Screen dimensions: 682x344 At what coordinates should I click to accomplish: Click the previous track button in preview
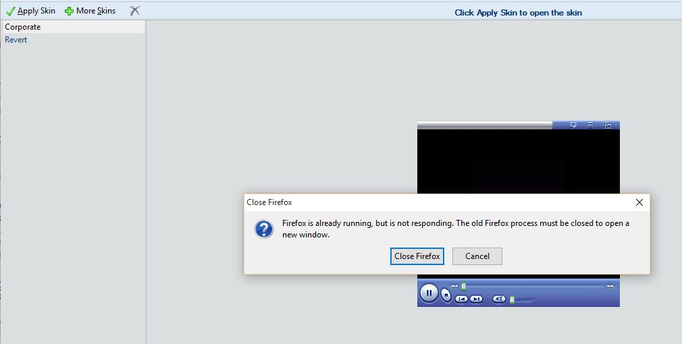(x=461, y=299)
